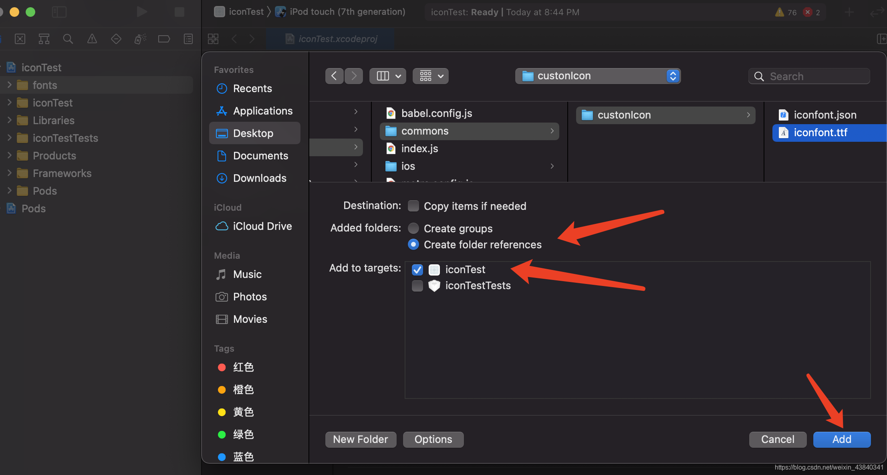The image size is (887, 475).
Task: Enable Copy items if needed checkbox
Action: (413, 206)
